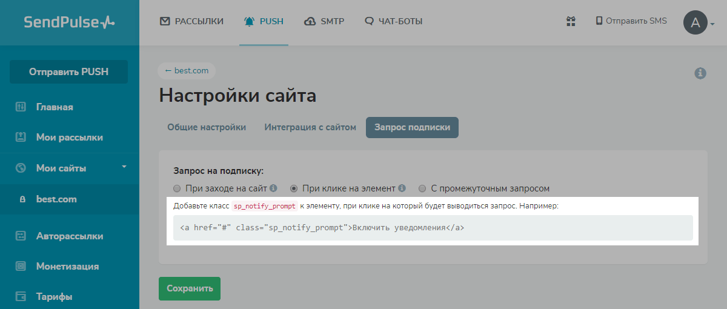Click the SendPulse logo
Image resolution: width=727 pixels, height=309 pixels.
click(x=69, y=22)
